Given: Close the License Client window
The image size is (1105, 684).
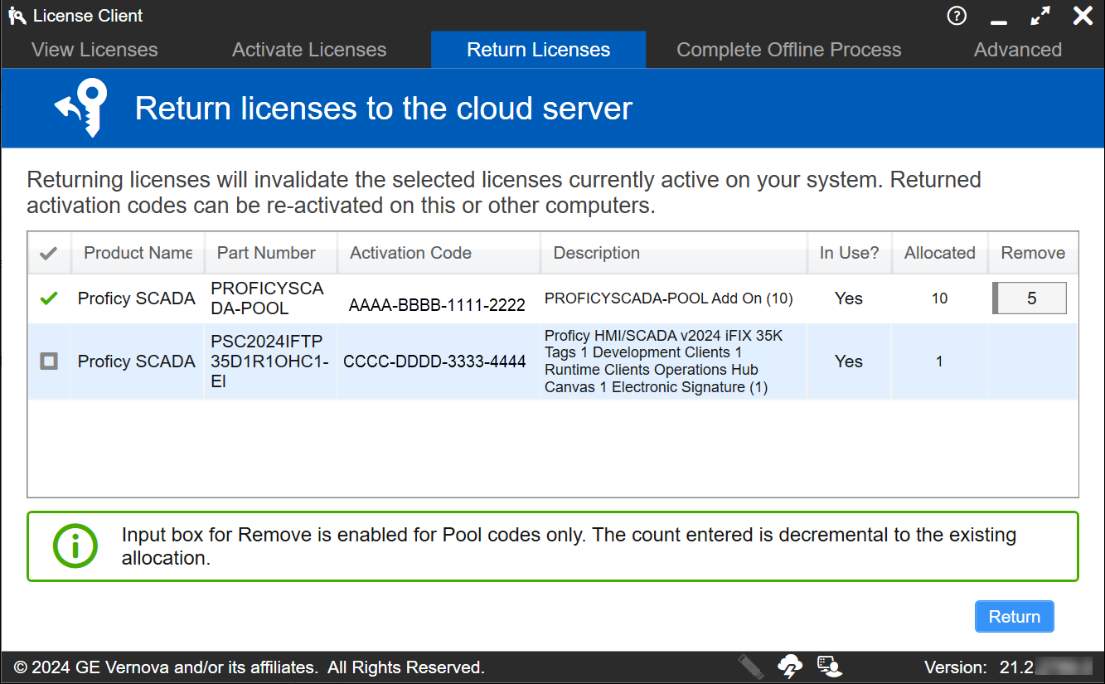Looking at the screenshot, I should [1083, 16].
